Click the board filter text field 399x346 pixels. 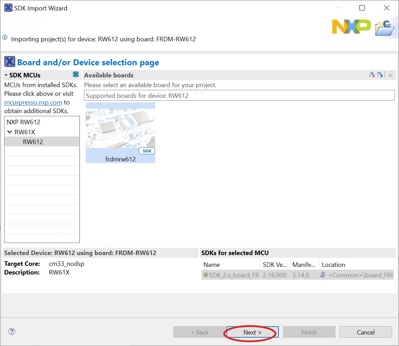click(x=239, y=95)
